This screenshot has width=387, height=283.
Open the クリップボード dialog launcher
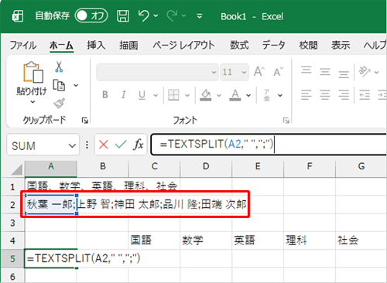(x=84, y=120)
